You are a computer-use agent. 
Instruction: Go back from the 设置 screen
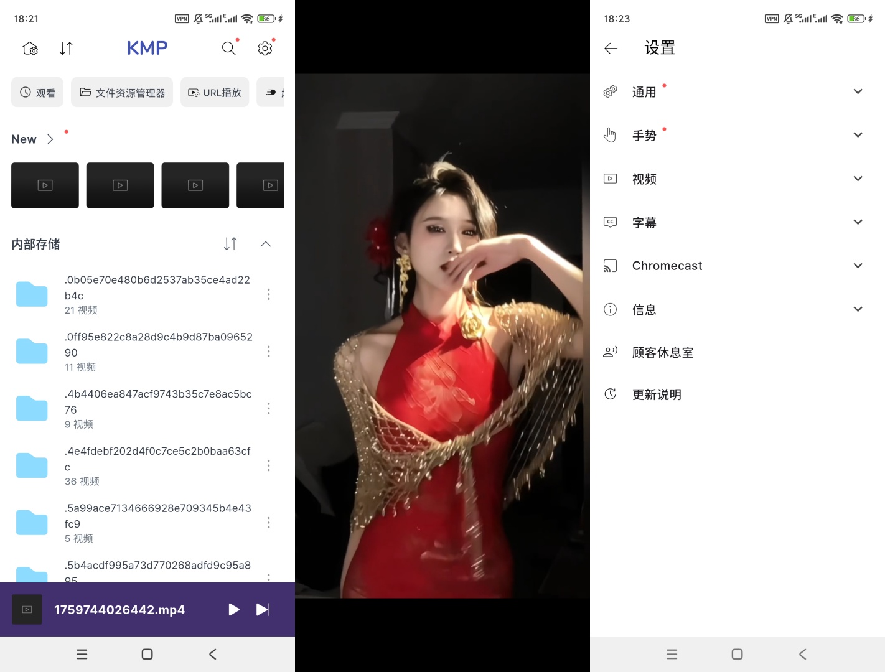coord(611,49)
